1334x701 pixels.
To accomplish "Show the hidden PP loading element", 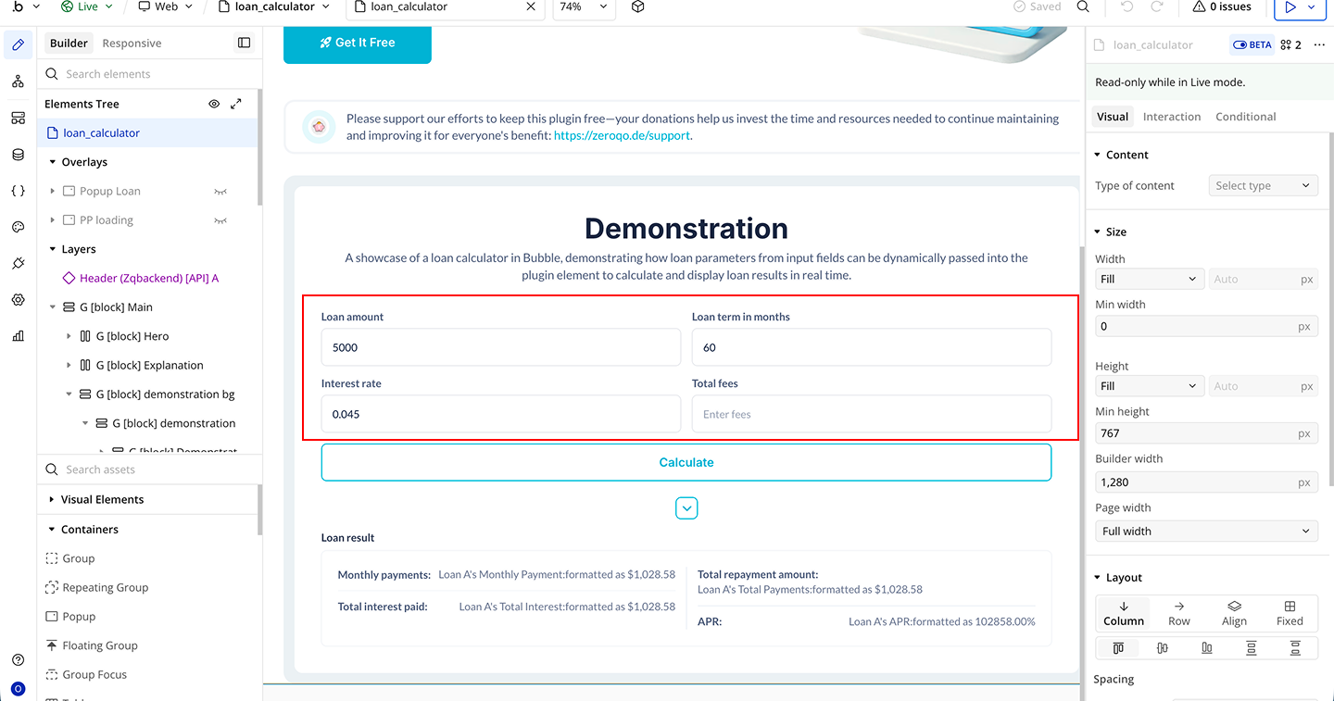I will [x=220, y=220].
